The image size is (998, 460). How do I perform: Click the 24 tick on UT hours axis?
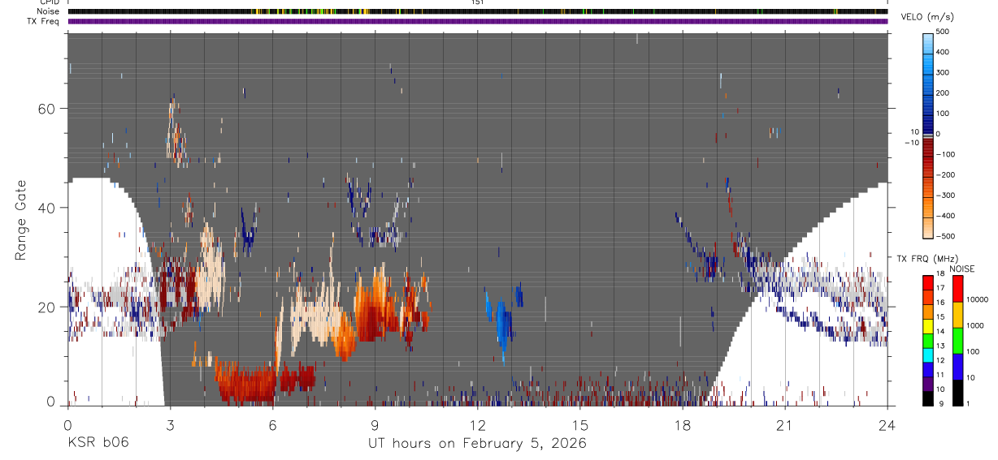coord(887,425)
